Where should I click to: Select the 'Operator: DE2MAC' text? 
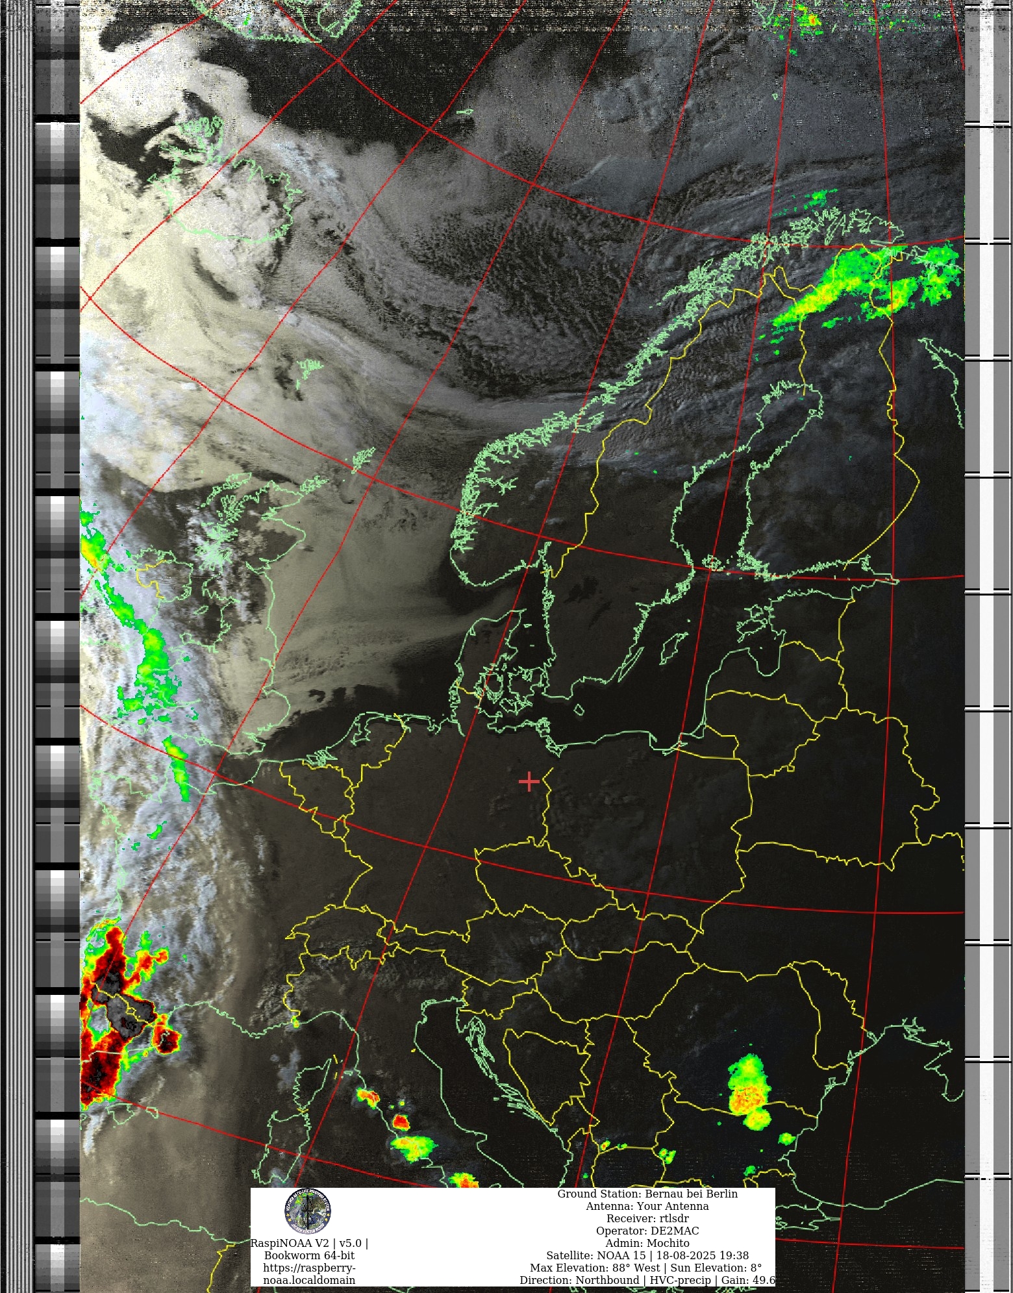pyautogui.click(x=647, y=1231)
